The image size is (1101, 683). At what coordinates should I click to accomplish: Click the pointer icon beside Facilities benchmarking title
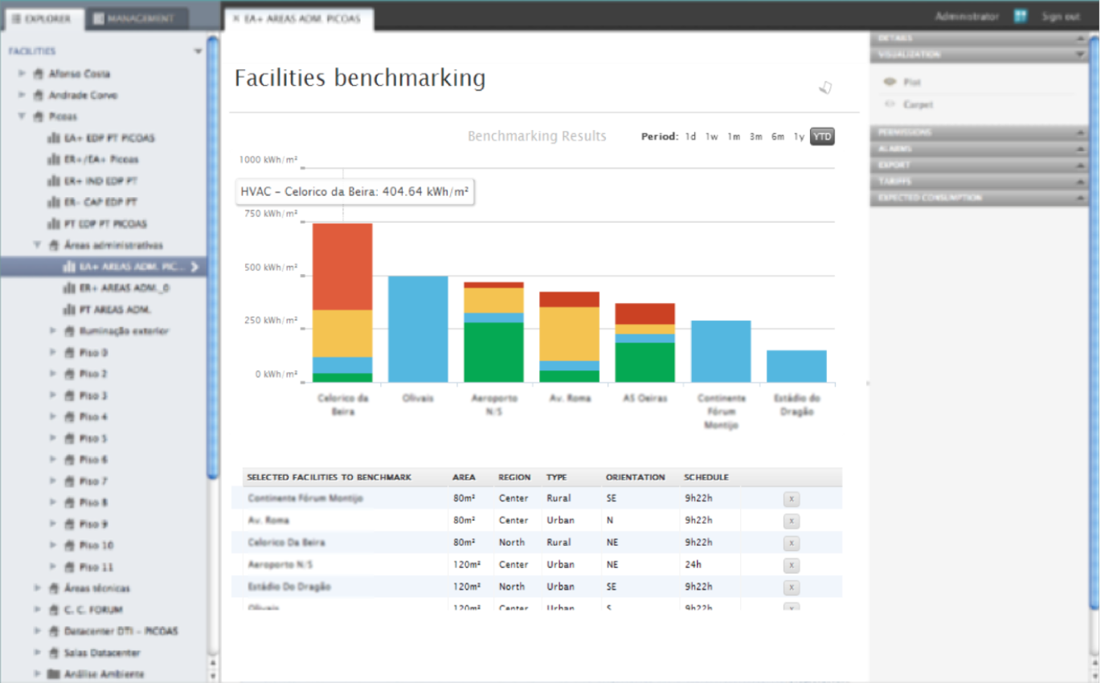pos(825,88)
